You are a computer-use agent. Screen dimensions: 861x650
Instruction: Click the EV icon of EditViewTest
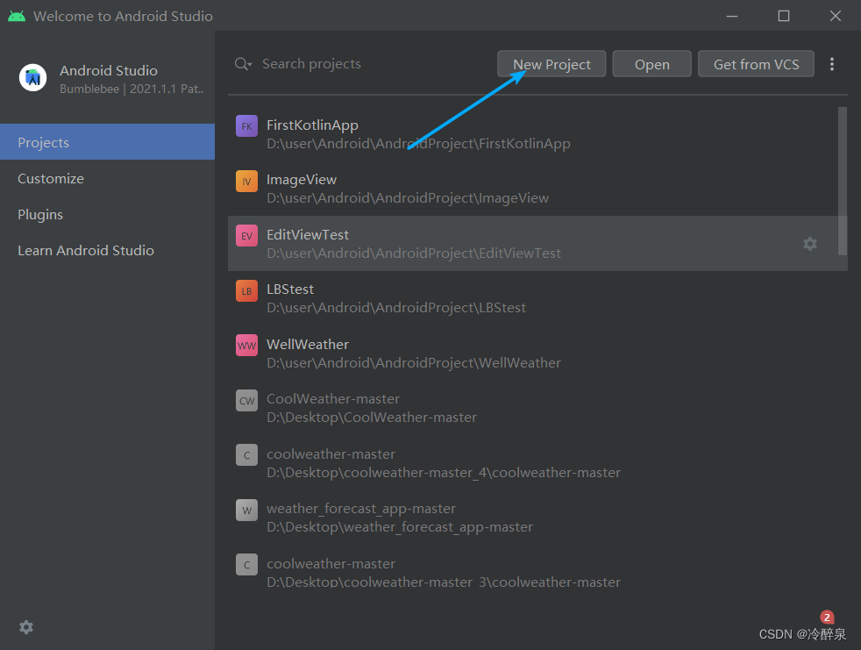point(246,236)
